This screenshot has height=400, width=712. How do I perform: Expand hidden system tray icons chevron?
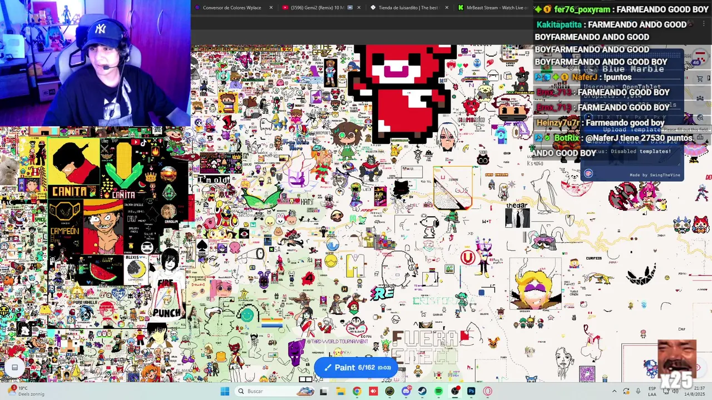615,391
